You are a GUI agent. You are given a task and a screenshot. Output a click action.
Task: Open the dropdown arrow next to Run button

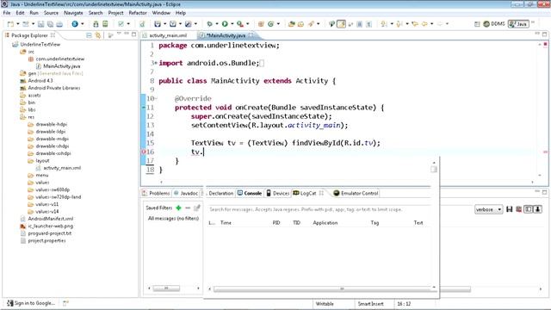pos(232,24)
